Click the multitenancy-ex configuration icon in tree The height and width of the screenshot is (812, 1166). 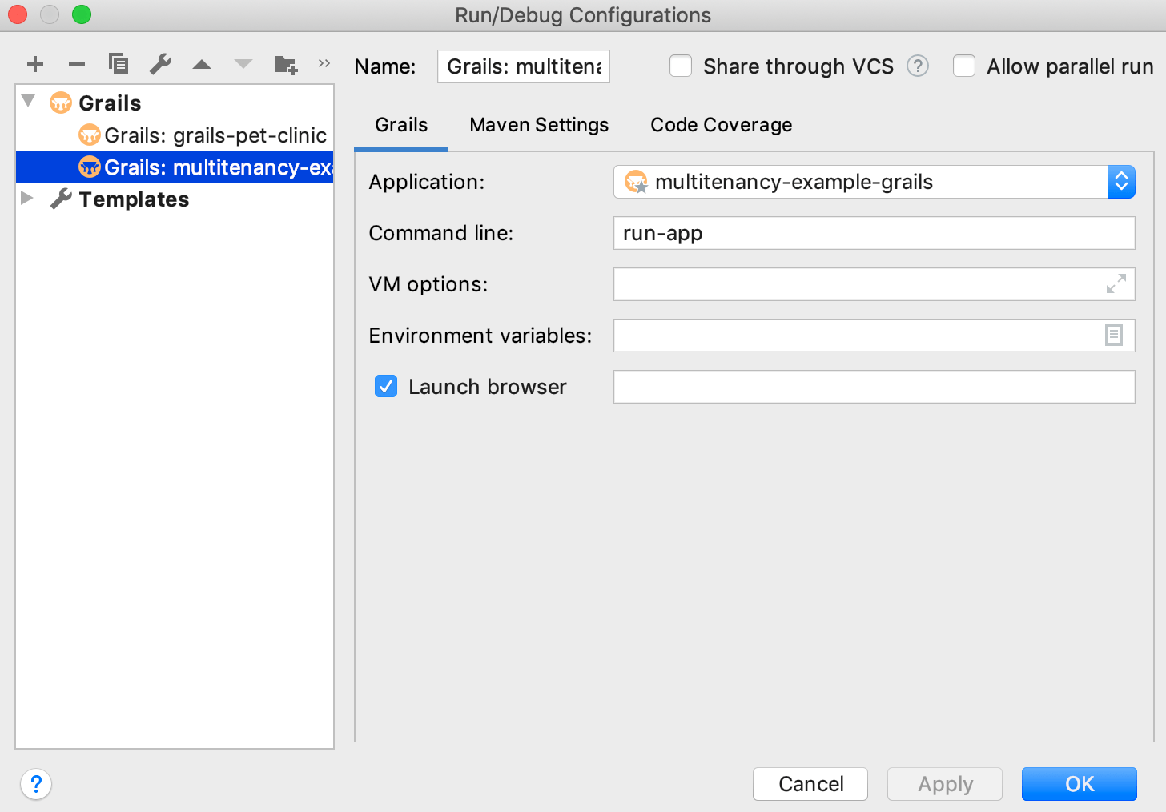[x=90, y=167]
